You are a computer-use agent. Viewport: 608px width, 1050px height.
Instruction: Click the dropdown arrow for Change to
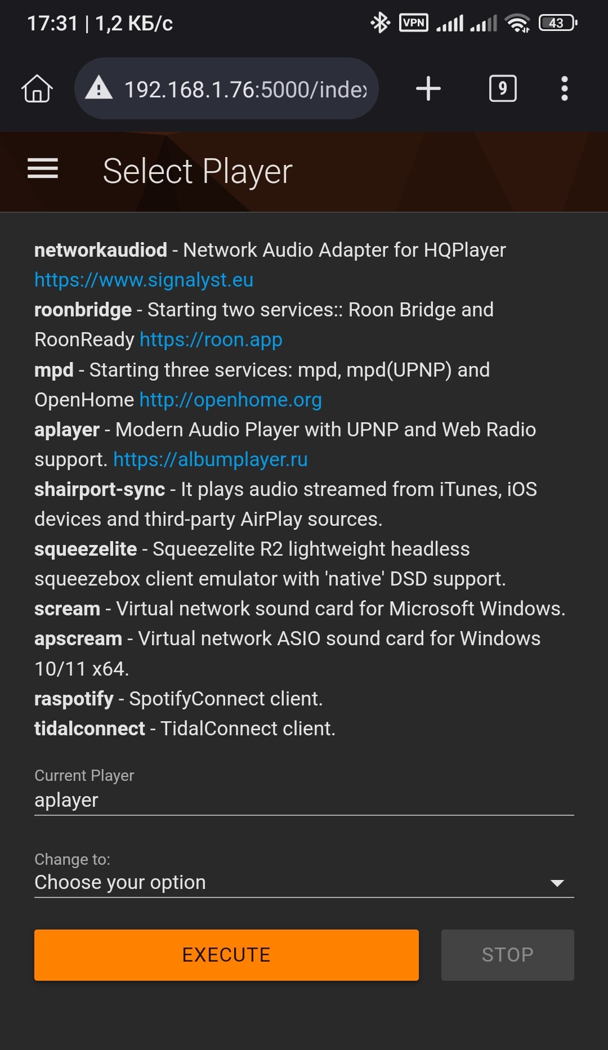[x=557, y=883]
